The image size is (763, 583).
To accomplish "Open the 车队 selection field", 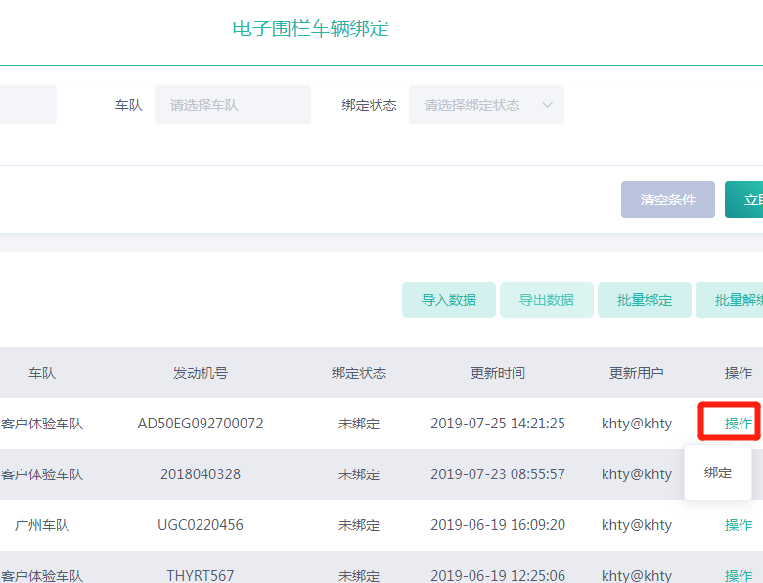I will (232, 105).
